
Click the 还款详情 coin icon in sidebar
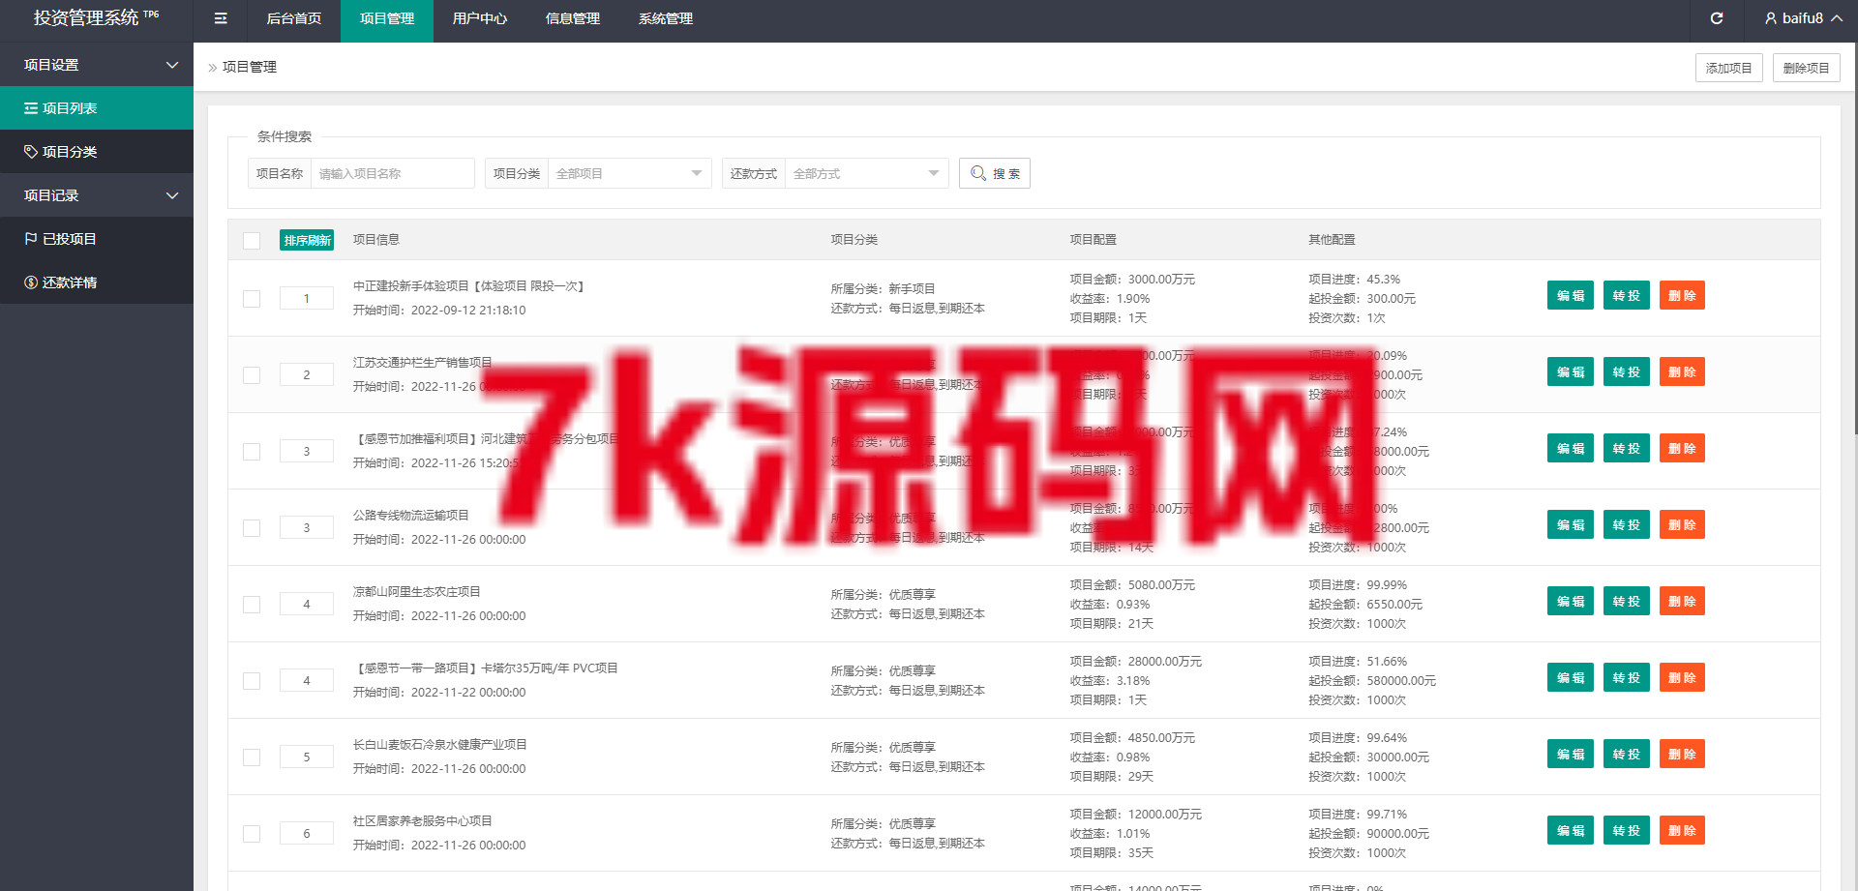pyautogui.click(x=31, y=282)
